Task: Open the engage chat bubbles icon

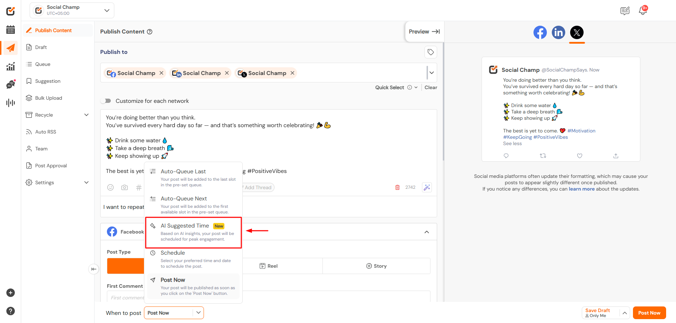Action: (x=11, y=84)
